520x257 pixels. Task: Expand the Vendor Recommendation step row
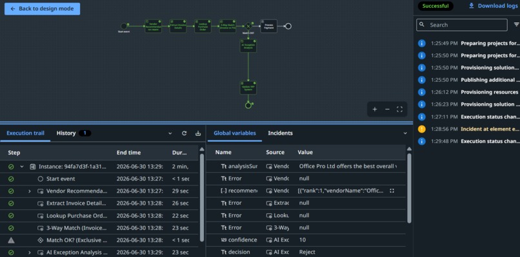30,191
